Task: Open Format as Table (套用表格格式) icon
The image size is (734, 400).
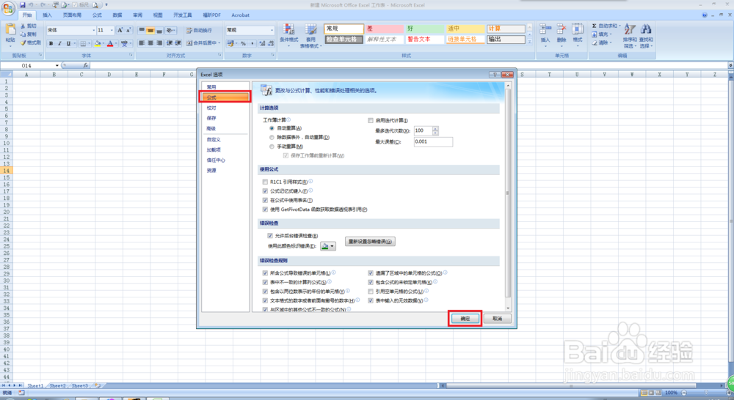Action: click(310, 31)
